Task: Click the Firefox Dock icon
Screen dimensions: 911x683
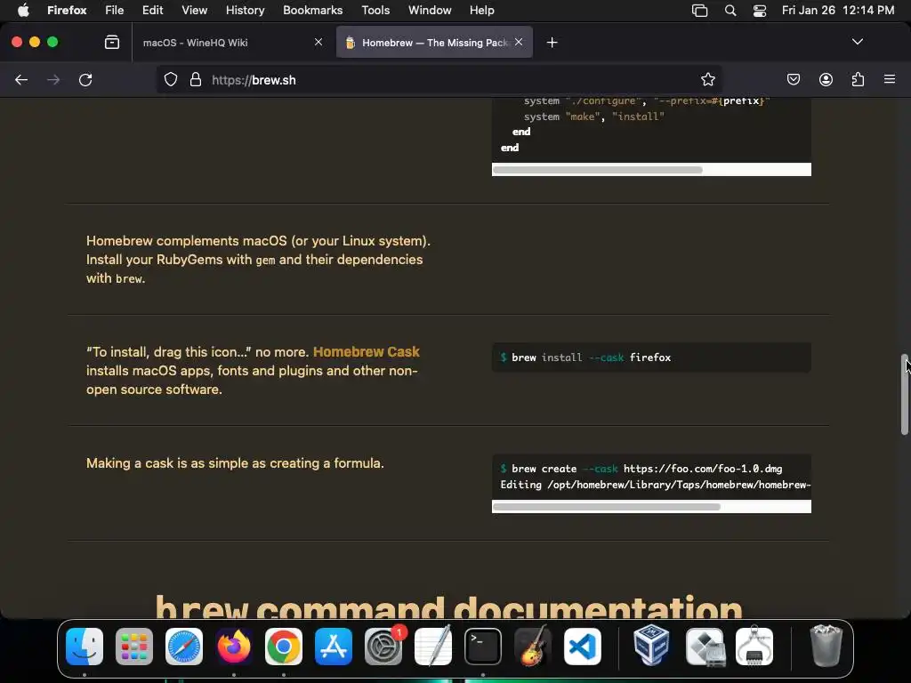Action: point(234,647)
